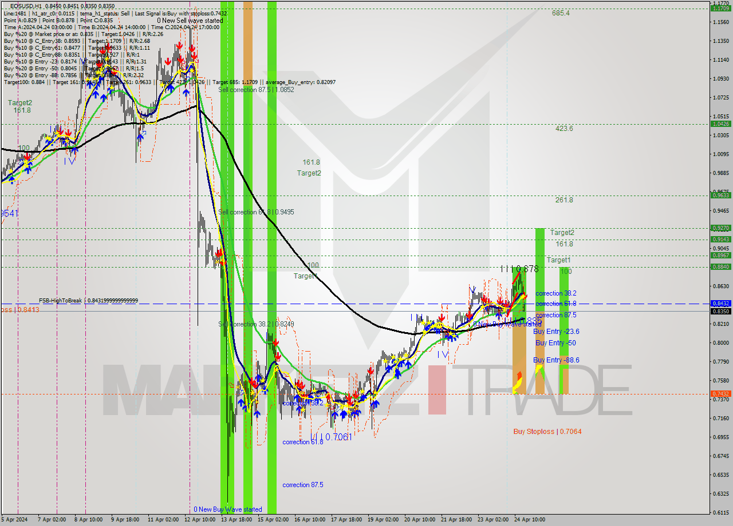Click the '9 Apr 18:00' time label
The width and height of the screenshot is (733, 526).
(x=124, y=520)
